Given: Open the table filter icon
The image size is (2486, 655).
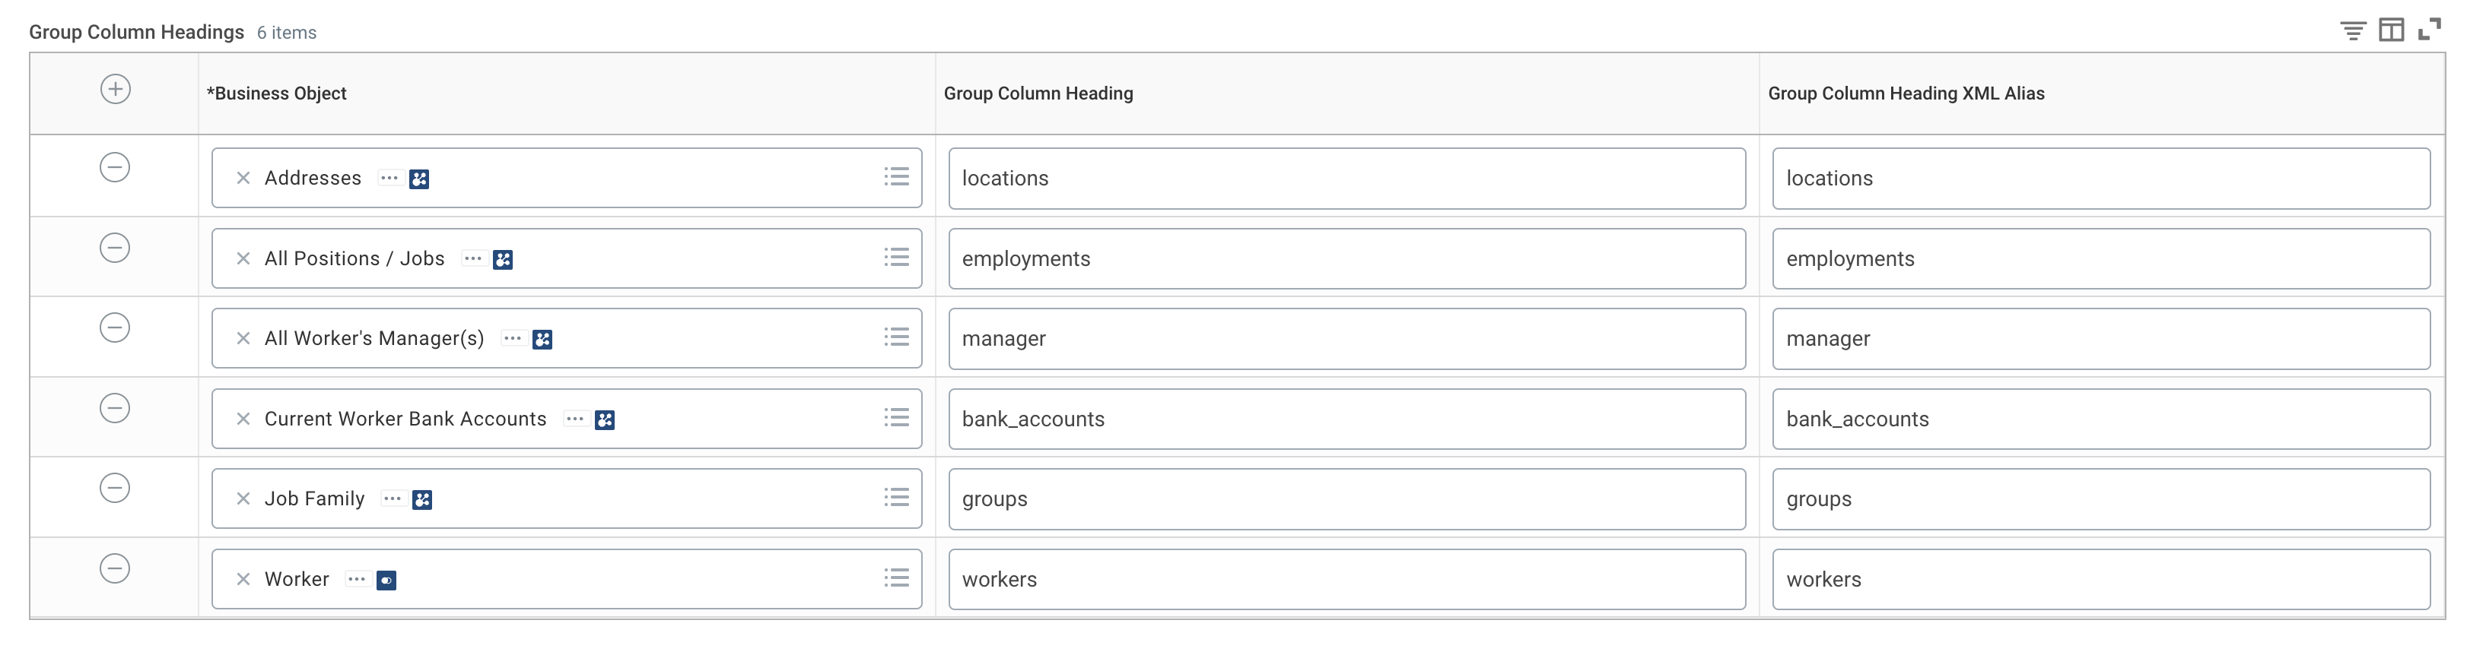Looking at the screenshot, I should (x=2353, y=31).
